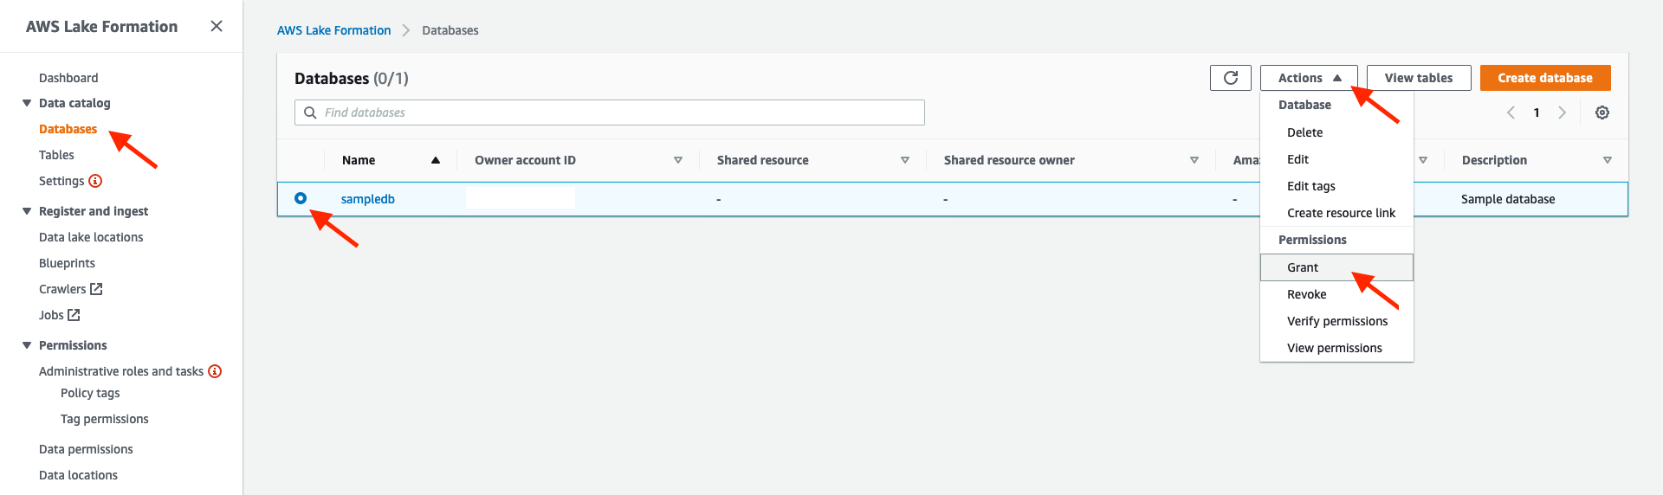This screenshot has width=1663, height=495.
Task: Open Administrative roles and tasks
Action: coord(121,371)
